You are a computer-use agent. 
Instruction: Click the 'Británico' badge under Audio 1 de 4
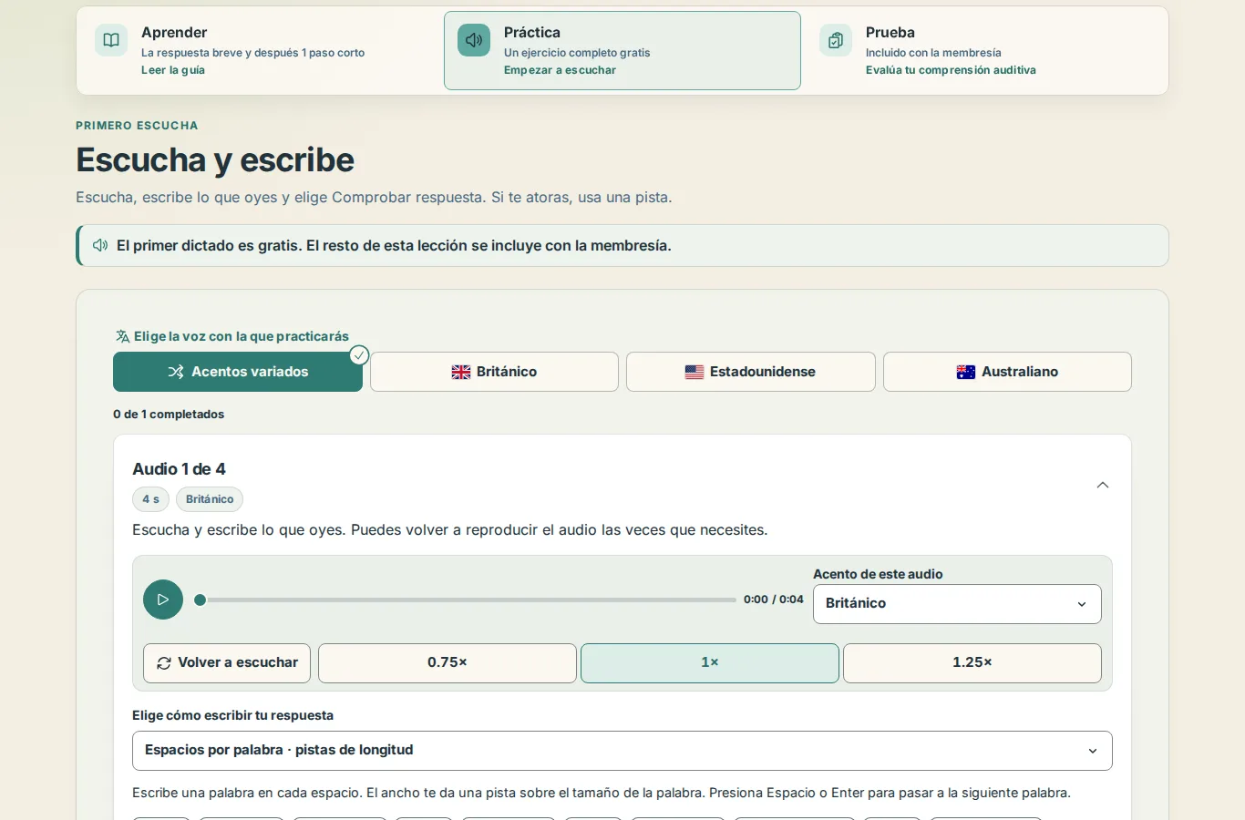click(210, 499)
